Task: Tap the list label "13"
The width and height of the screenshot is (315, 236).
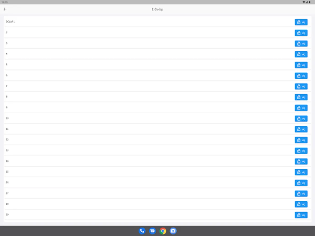Action: click(7, 150)
